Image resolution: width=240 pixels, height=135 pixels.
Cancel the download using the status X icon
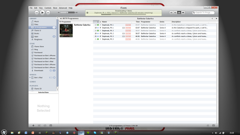pos(87,13)
